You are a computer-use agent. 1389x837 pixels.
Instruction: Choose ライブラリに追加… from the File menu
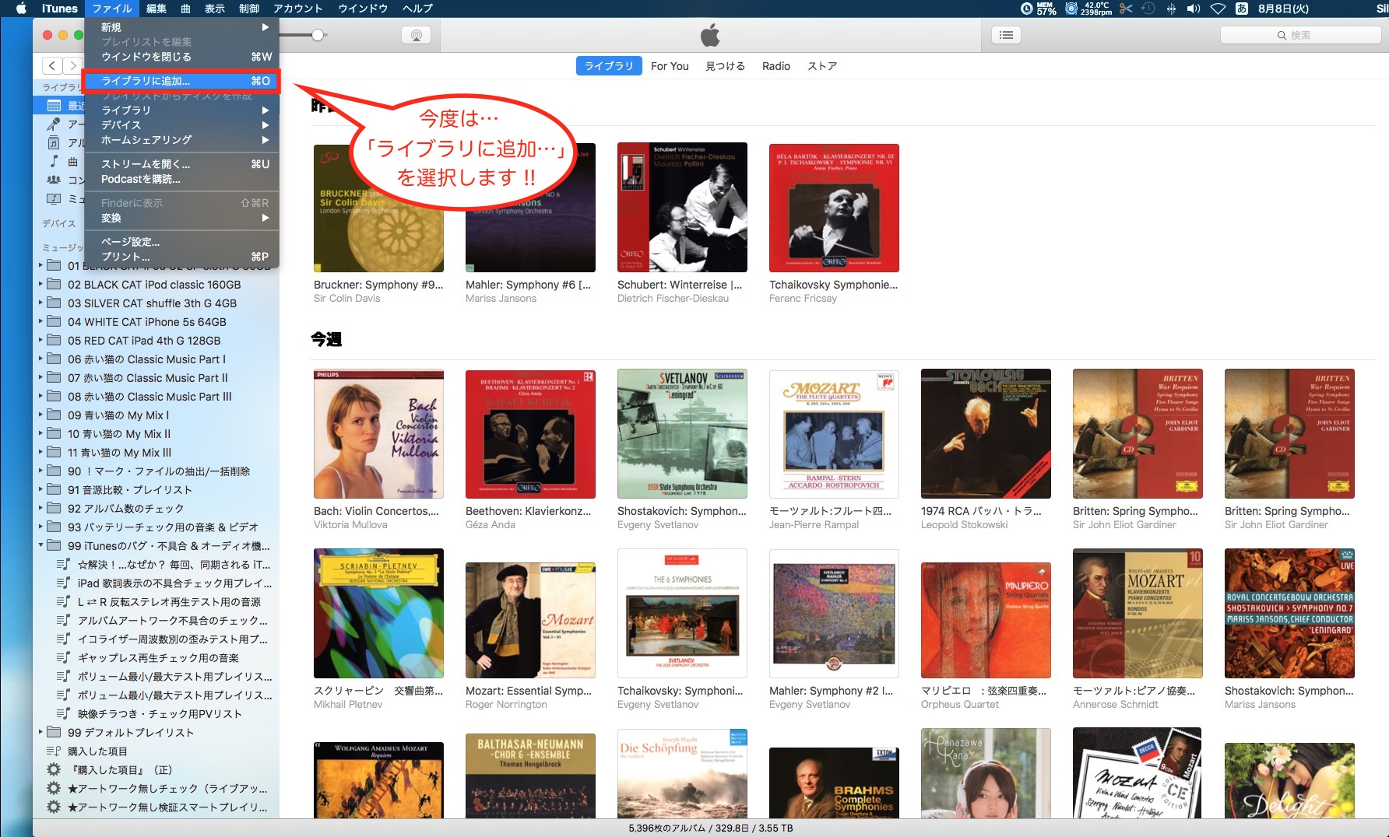click(x=181, y=81)
